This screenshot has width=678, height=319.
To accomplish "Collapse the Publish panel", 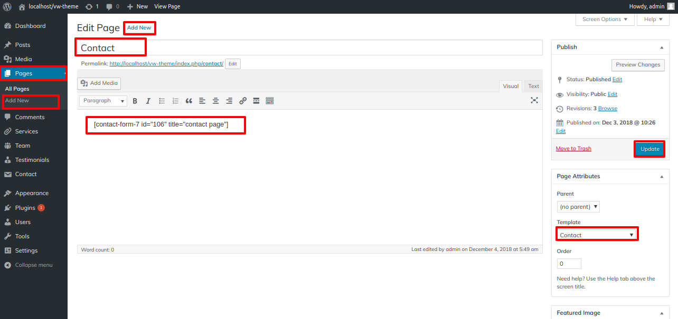I will [662, 47].
